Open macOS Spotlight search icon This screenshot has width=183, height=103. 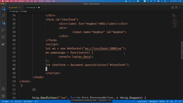coord(162,1)
